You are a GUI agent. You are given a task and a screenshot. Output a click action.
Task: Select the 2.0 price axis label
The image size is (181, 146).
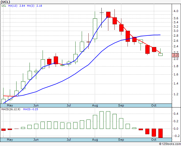[176, 59]
